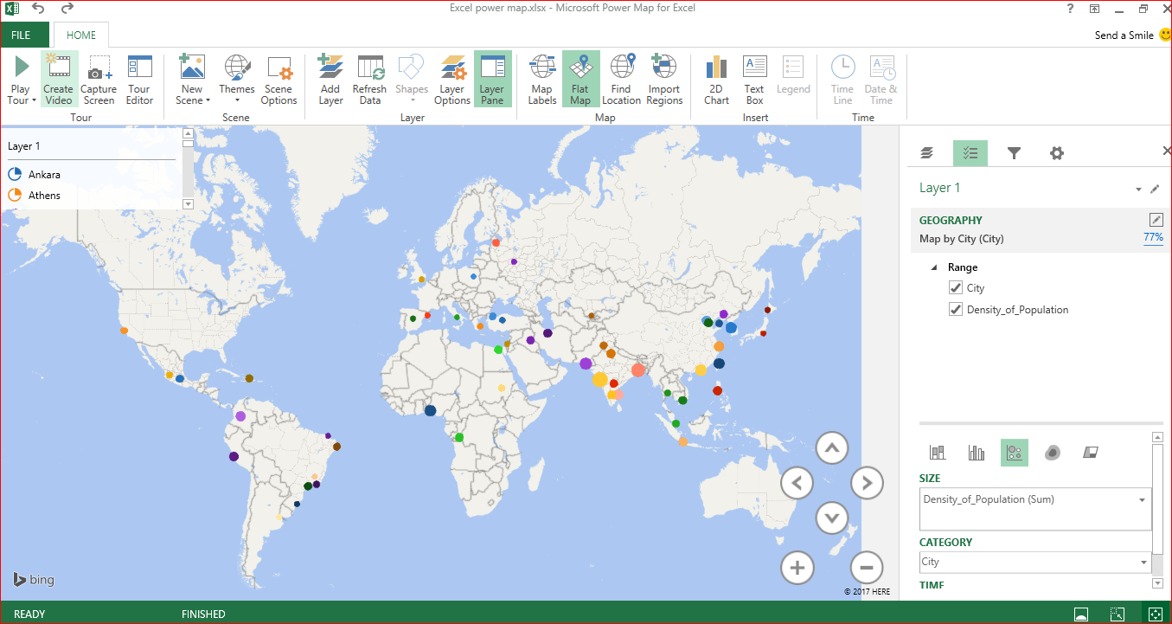Open the New Scene dropdown arrow

click(x=208, y=100)
